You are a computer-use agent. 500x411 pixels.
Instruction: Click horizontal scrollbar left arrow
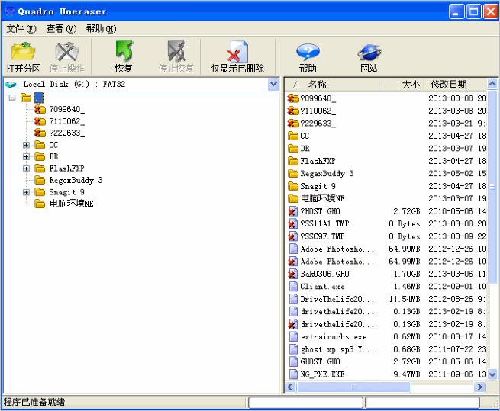click(x=290, y=387)
